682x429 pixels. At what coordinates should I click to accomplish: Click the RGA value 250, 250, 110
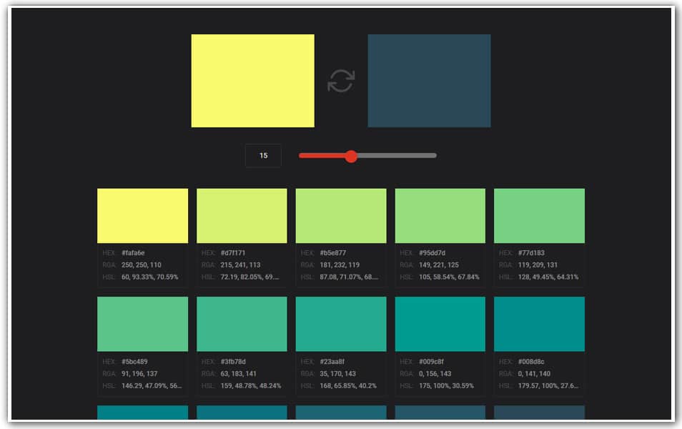(x=140, y=264)
